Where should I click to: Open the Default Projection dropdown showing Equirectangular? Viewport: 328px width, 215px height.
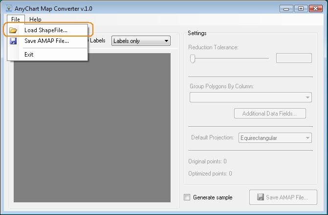click(275, 138)
